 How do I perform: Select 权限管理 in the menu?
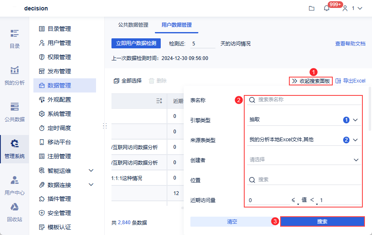(59, 57)
